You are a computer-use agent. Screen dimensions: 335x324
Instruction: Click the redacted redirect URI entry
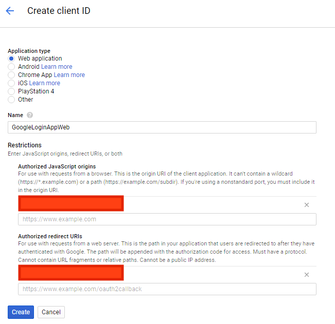pos(71,273)
